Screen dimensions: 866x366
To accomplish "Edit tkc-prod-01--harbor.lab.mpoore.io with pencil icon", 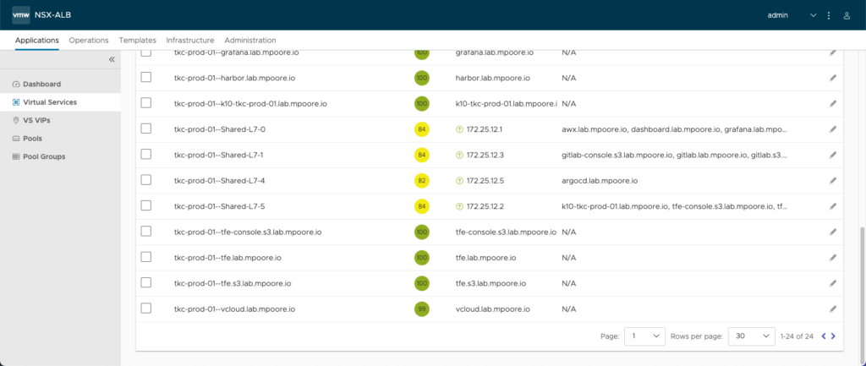I will tap(833, 79).
